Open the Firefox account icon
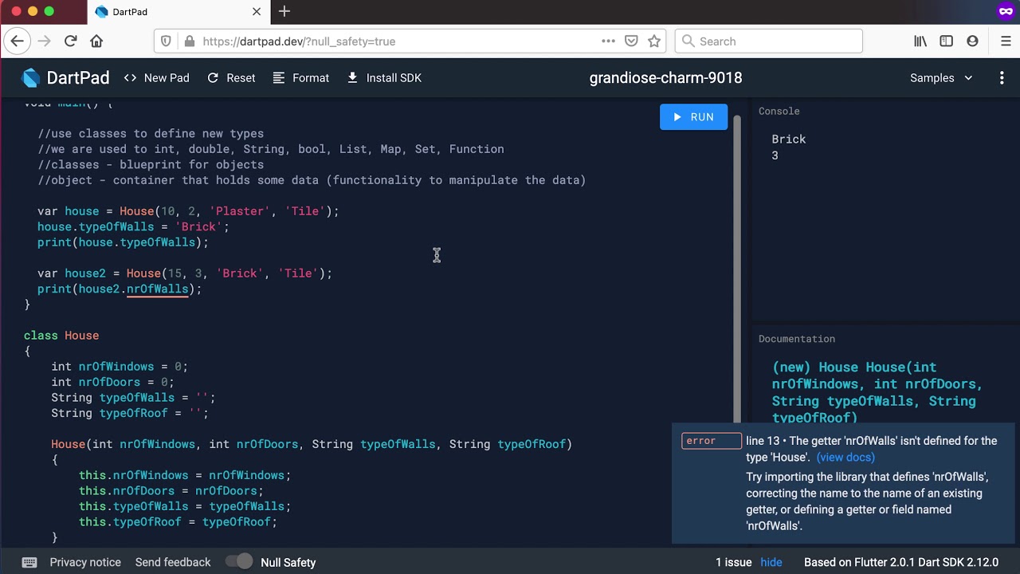The width and height of the screenshot is (1020, 574). (972, 41)
